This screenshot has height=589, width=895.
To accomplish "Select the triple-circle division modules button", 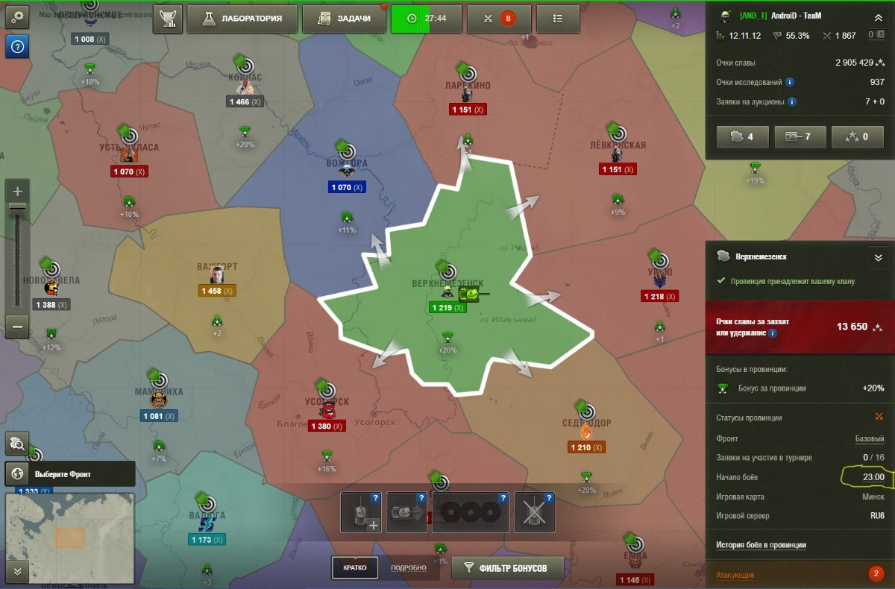I will point(471,512).
